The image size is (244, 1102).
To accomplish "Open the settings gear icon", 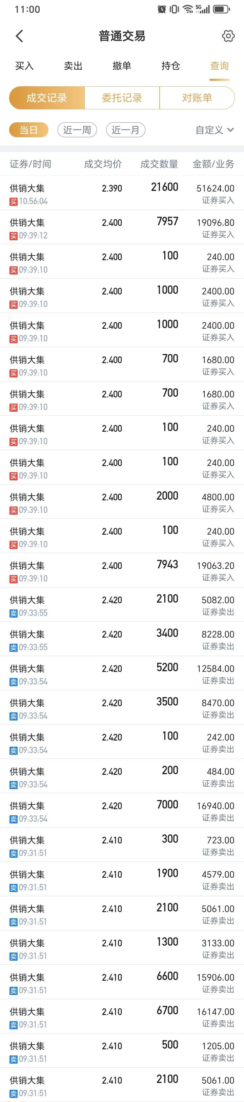I will [x=228, y=36].
